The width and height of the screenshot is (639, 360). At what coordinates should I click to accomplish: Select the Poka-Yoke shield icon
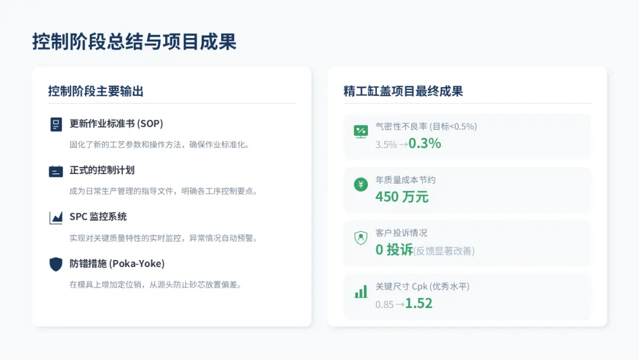pyautogui.click(x=56, y=264)
